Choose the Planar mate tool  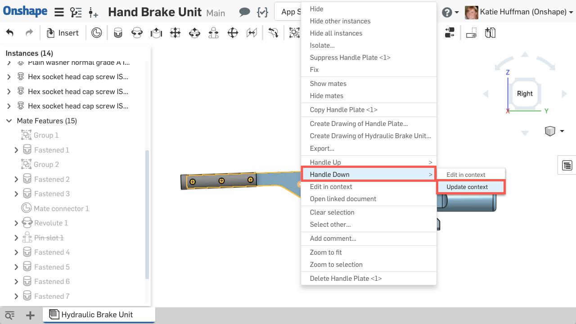(x=175, y=33)
